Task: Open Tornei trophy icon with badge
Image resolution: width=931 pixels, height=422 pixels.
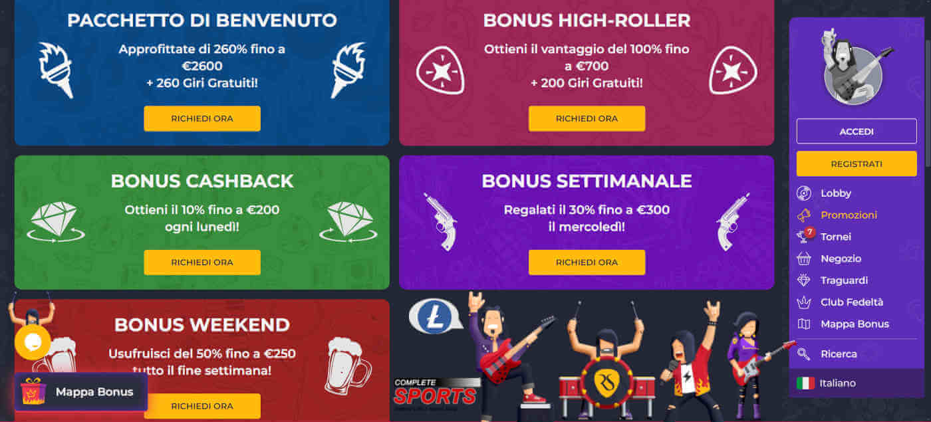Action: (805, 236)
